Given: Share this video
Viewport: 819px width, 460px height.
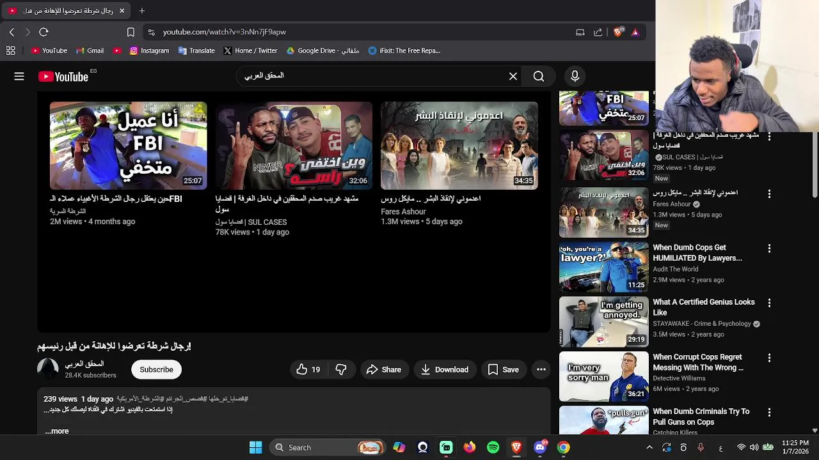Looking at the screenshot, I should [x=384, y=369].
